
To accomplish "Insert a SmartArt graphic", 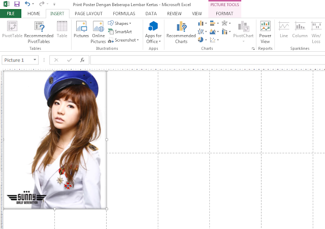I will pyautogui.click(x=120, y=31).
